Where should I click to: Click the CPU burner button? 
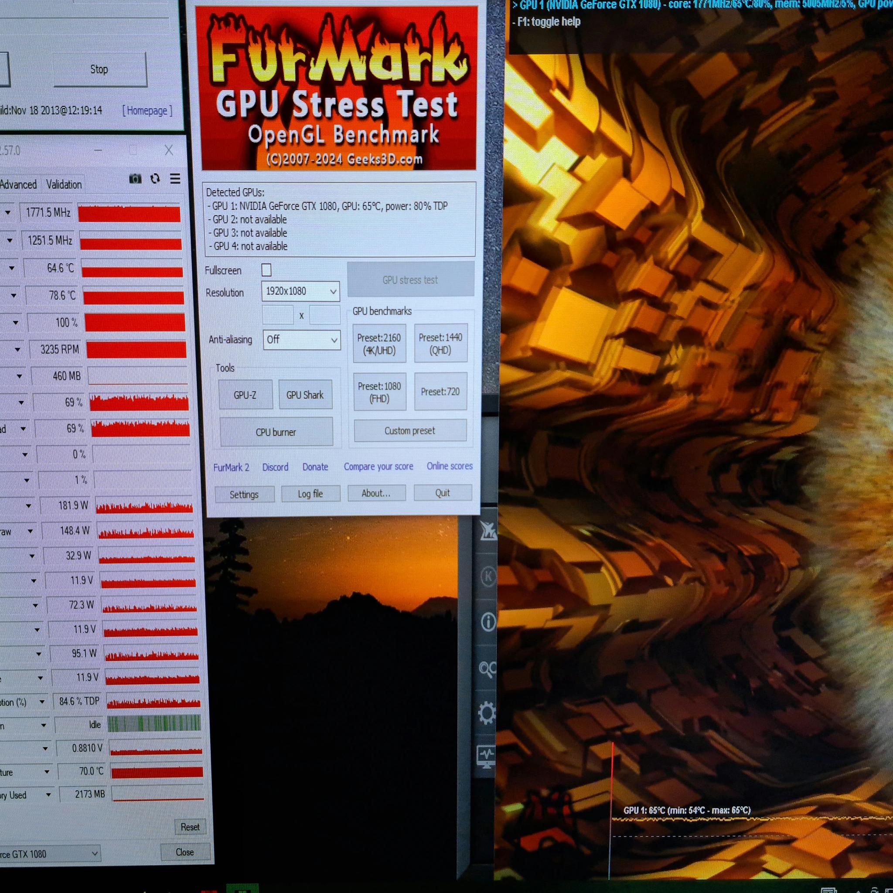pos(276,432)
